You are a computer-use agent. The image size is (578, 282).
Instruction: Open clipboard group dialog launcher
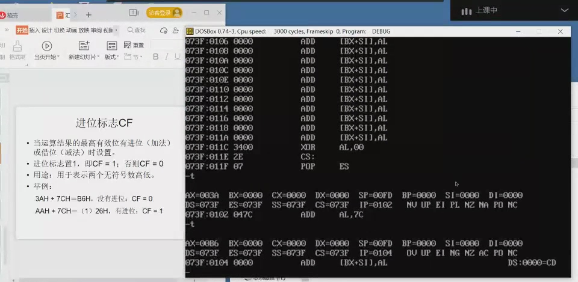click(26, 65)
